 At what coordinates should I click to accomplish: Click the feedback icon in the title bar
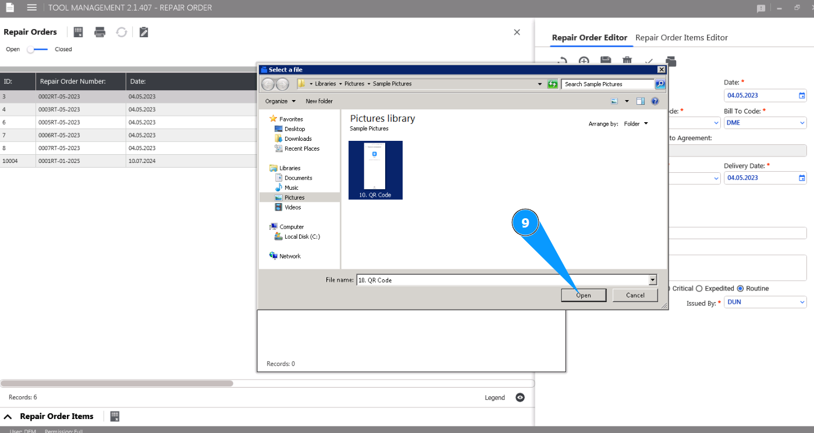[761, 8]
